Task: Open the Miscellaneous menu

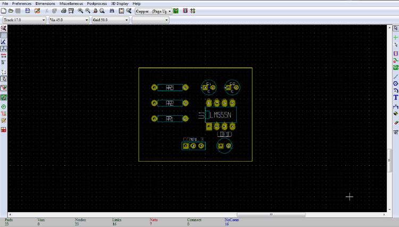Action: [71, 4]
